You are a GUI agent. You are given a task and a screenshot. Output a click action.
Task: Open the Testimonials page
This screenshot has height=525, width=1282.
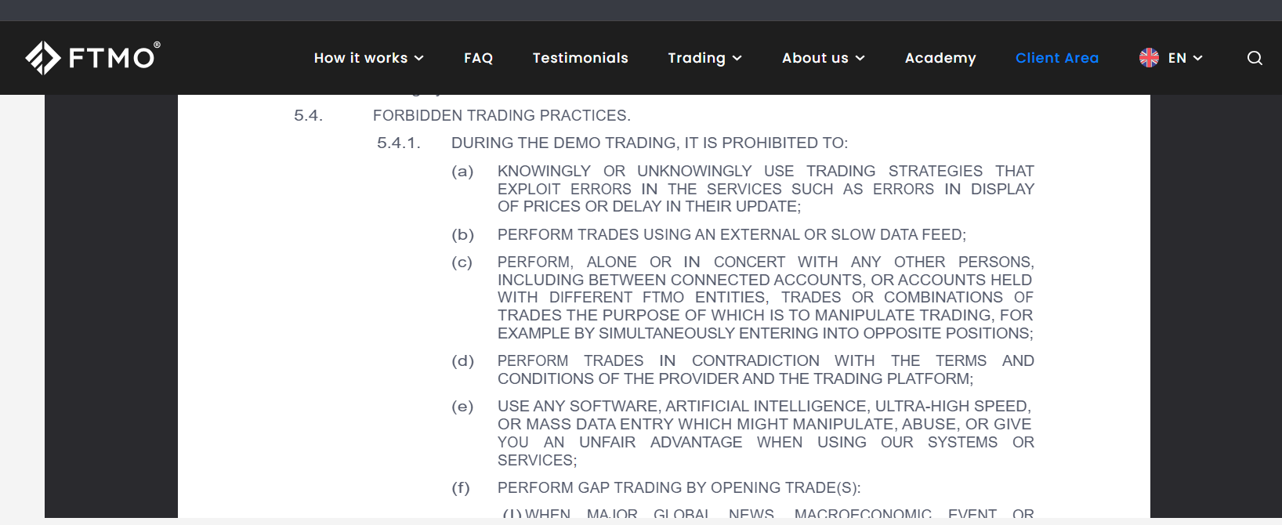pos(580,58)
